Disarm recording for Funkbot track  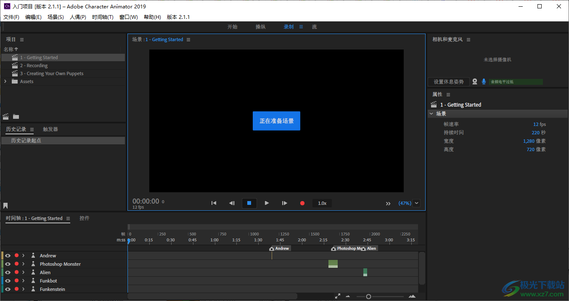16,280
